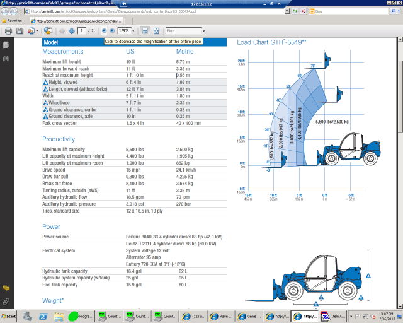Viewport: 403px width, 323px height.
Task: Click the page number field showing 1
Action: (82, 31)
